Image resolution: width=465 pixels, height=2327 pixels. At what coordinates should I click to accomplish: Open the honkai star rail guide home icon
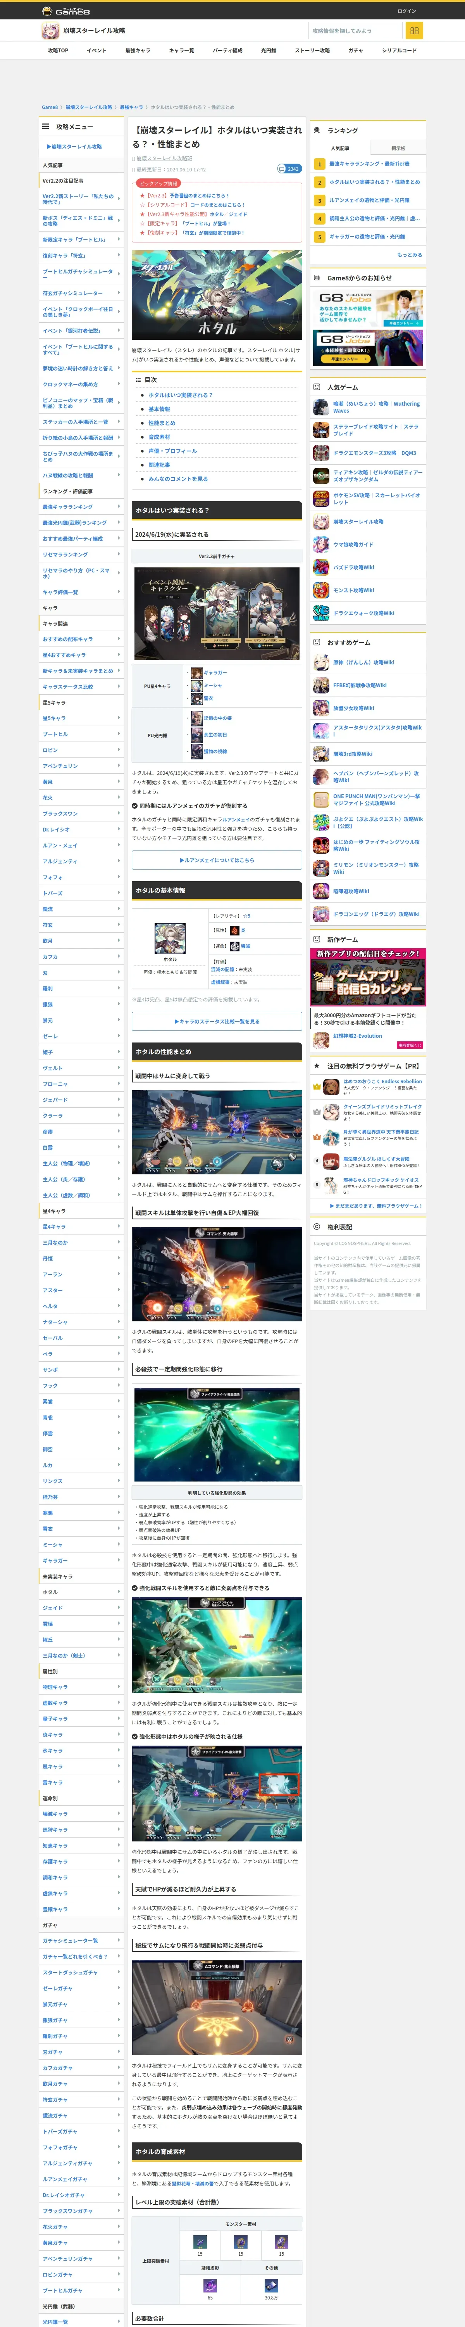(50, 31)
